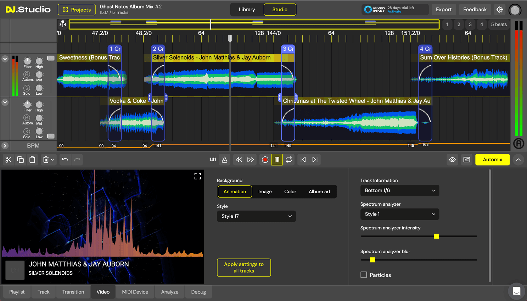Collapse the bottom panel with chevron
Screen dimensions: 527x301
point(518,160)
